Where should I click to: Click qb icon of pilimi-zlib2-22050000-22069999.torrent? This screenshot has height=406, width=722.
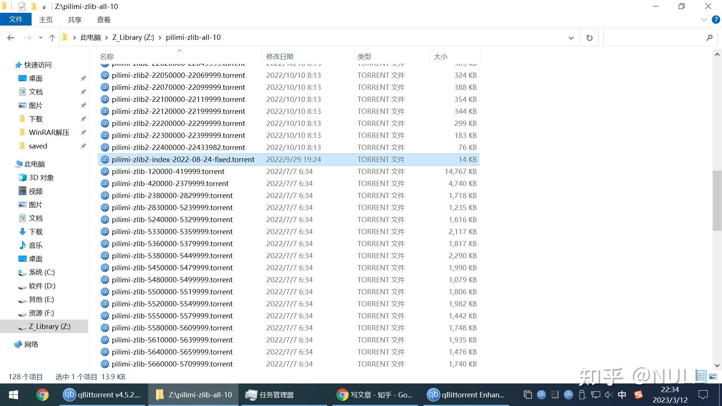coord(105,75)
